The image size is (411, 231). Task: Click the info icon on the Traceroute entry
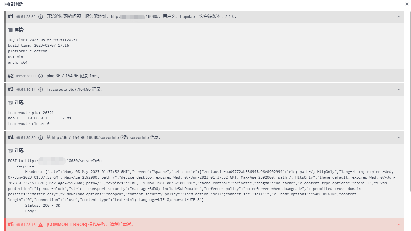(x=41, y=90)
